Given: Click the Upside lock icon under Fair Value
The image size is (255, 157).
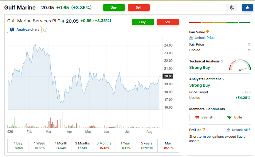Looking at the screenshot, I should point(249,50).
